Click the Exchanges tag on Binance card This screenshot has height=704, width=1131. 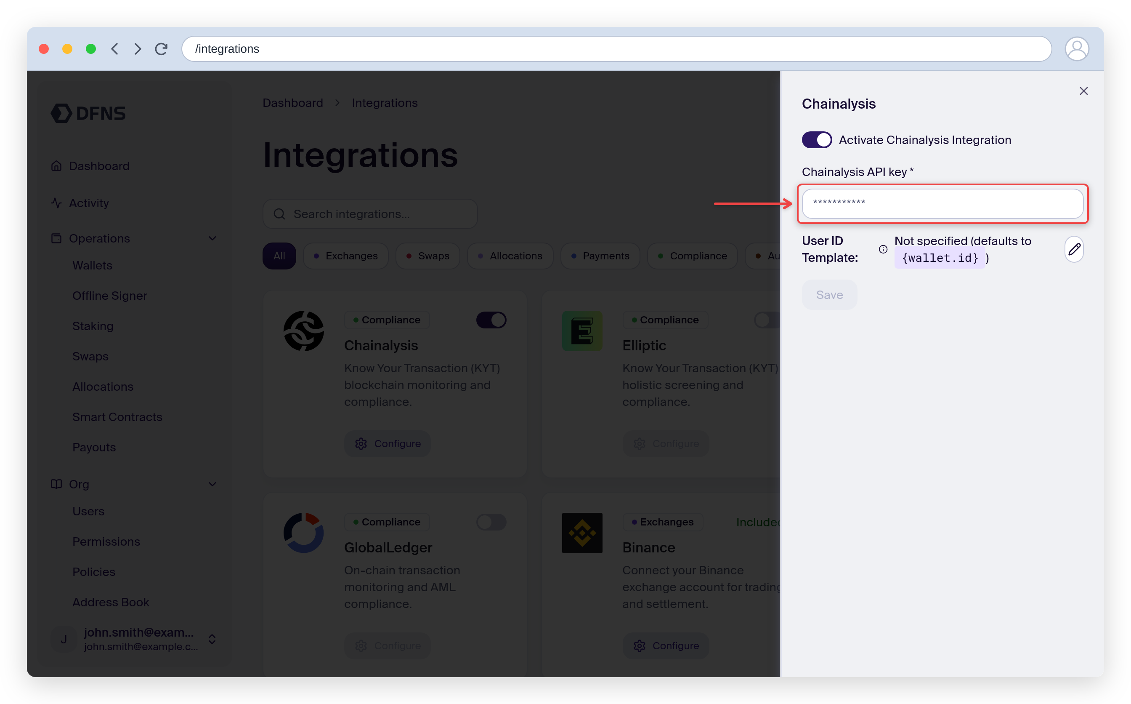point(663,522)
